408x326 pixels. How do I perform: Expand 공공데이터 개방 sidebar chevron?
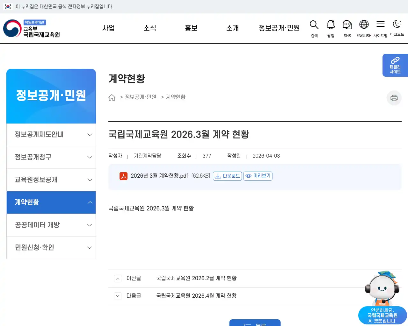[x=90, y=225]
